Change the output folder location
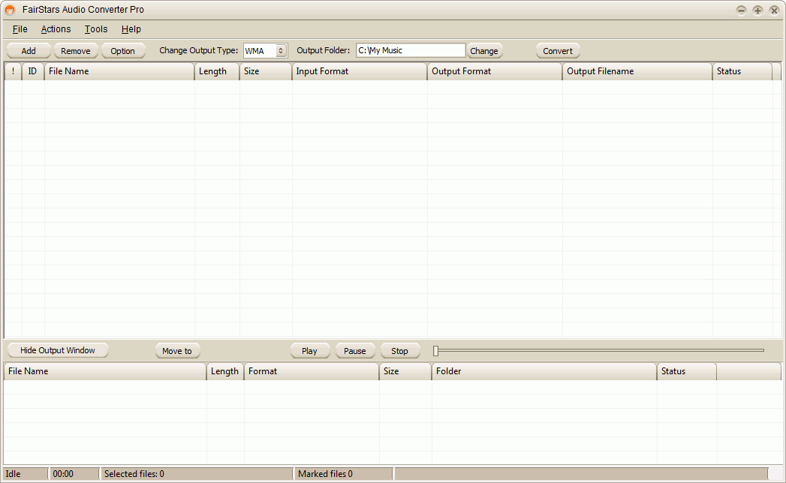Screen dimensions: 786x483 click(484, 50)
